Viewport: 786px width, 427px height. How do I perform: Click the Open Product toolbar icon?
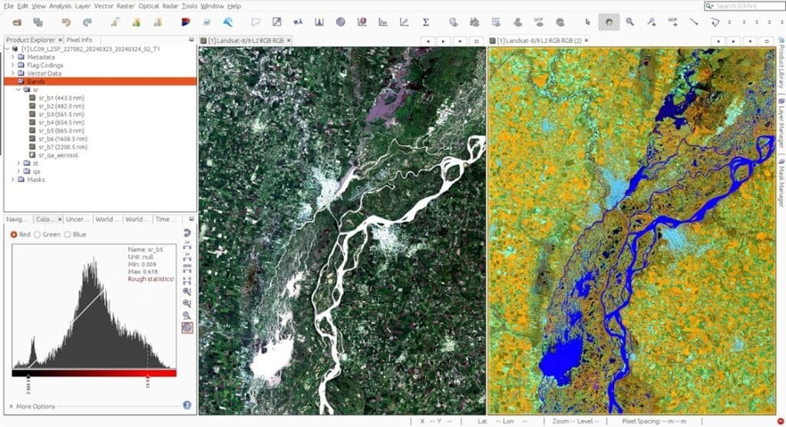tap(17, 22)
